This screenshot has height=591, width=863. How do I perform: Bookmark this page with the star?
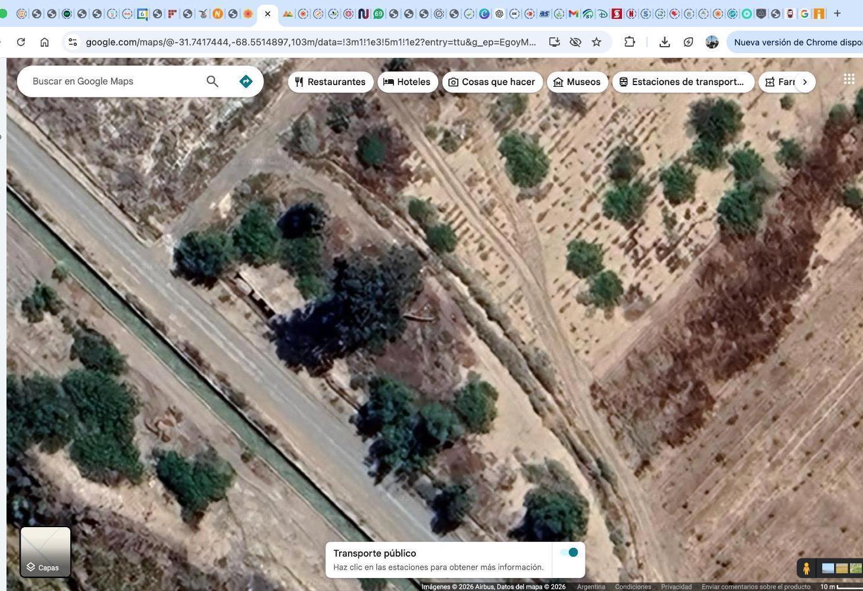[597, 42]
